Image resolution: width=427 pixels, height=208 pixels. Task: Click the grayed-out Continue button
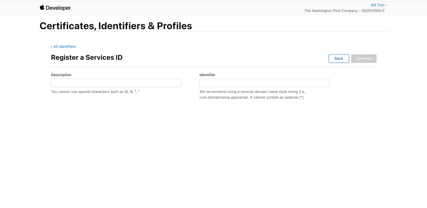(x=364, y=59)
